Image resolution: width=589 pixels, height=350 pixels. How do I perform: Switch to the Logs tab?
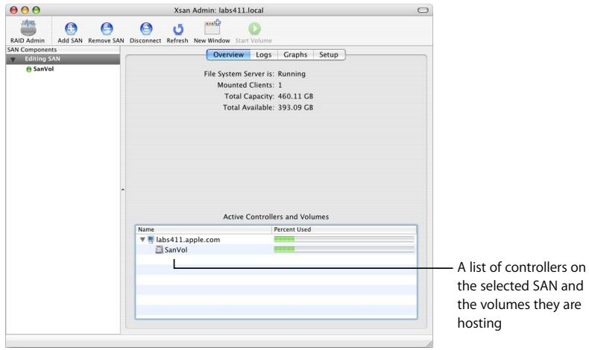pyautogui.click(x=263, y=55)
